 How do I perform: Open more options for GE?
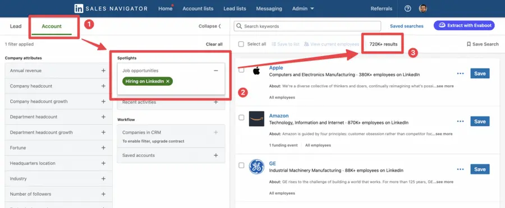point(460,169)
